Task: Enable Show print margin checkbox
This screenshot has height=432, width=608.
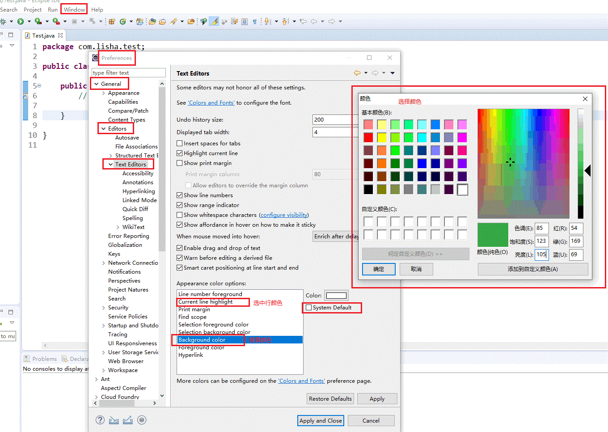Action: [x=180, y=163]
